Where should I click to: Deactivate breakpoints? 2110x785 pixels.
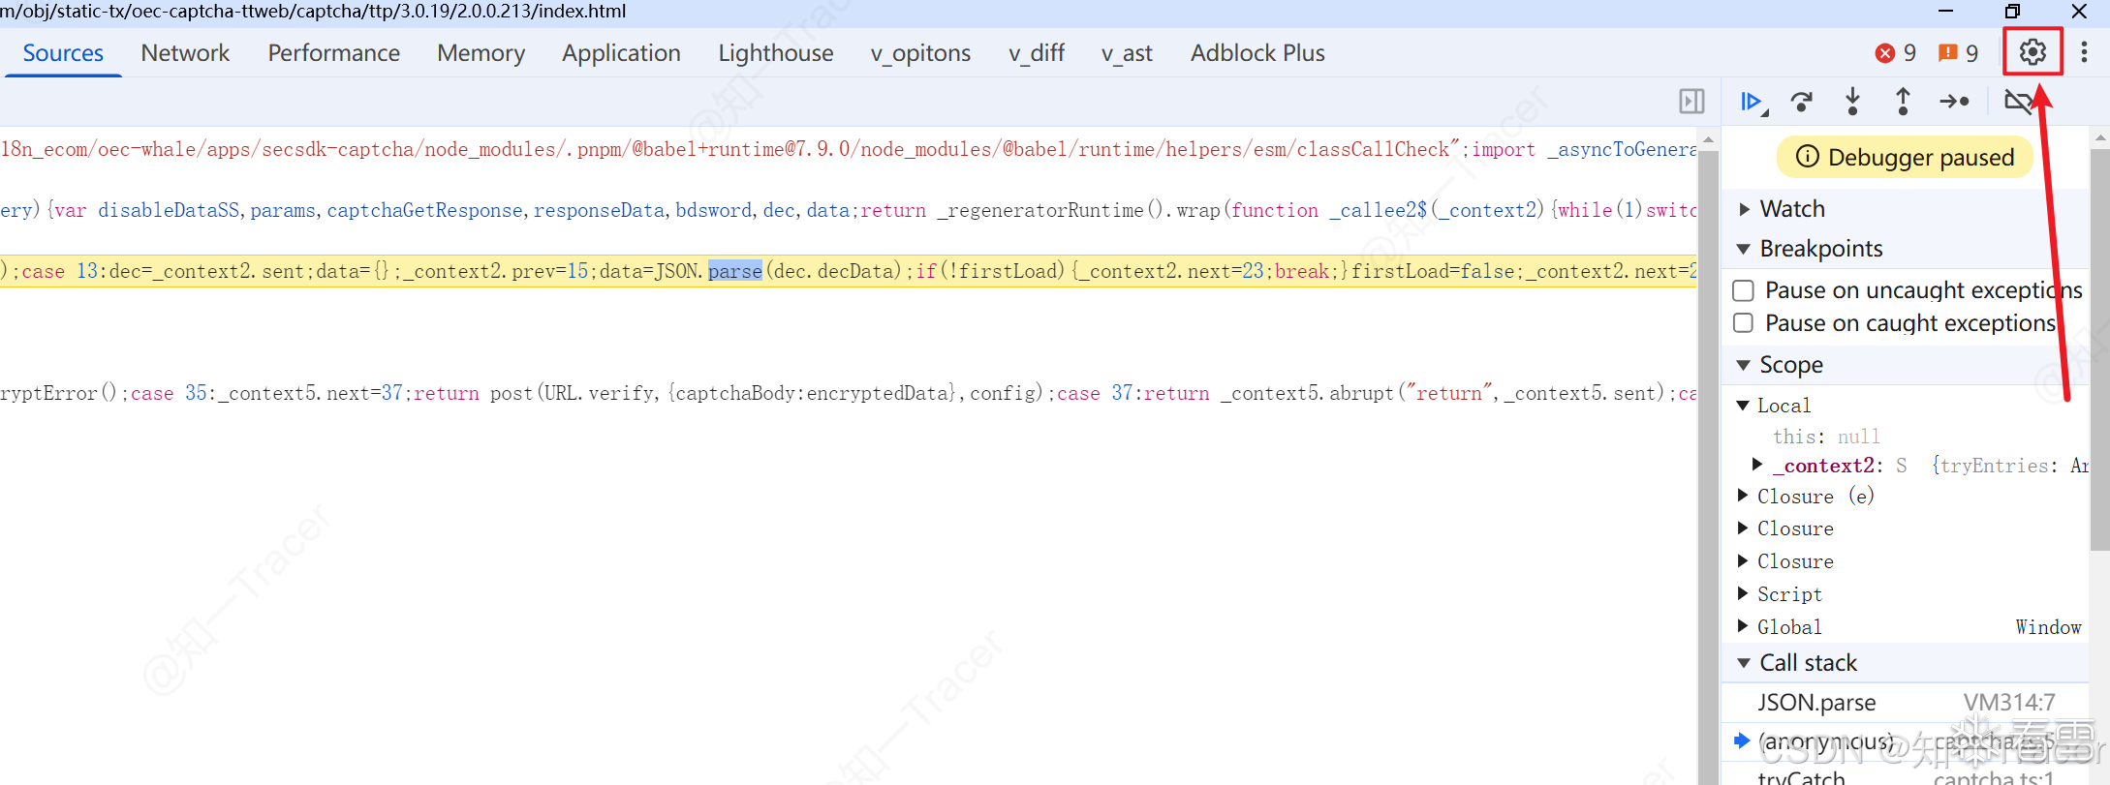[2019, 102]
